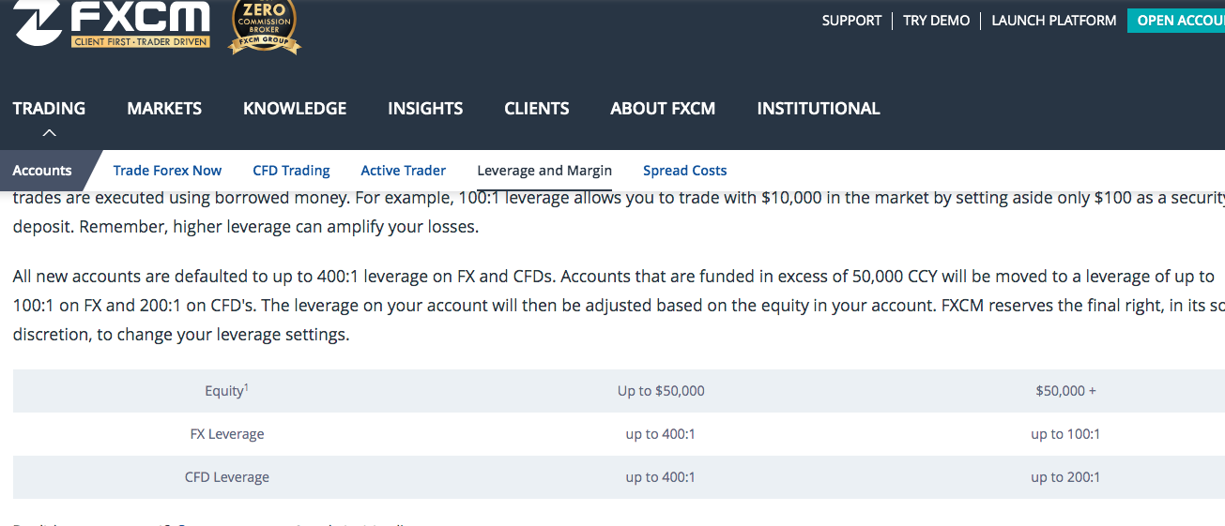The height and width of the screenshot is (526, 1225).
Task: Click 'Up to $50,000' column header
Action: click(661, 391)
